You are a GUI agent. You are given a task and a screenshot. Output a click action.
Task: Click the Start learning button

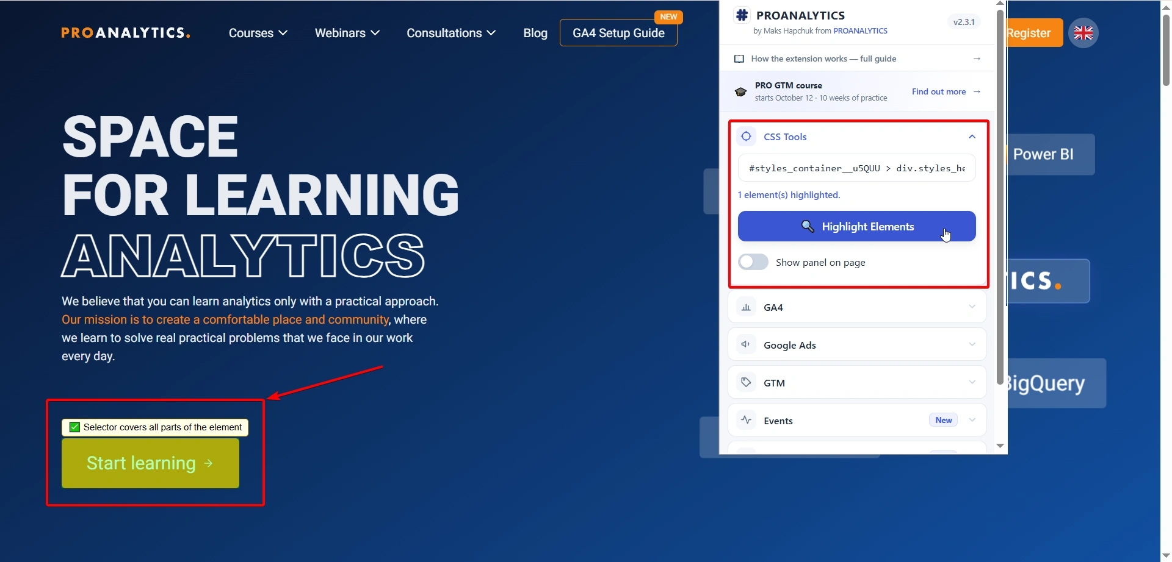coord(150,463)
